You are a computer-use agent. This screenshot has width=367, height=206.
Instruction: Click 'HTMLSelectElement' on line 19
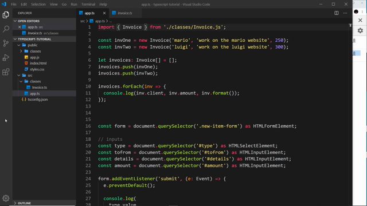click(x=252, y=146)
